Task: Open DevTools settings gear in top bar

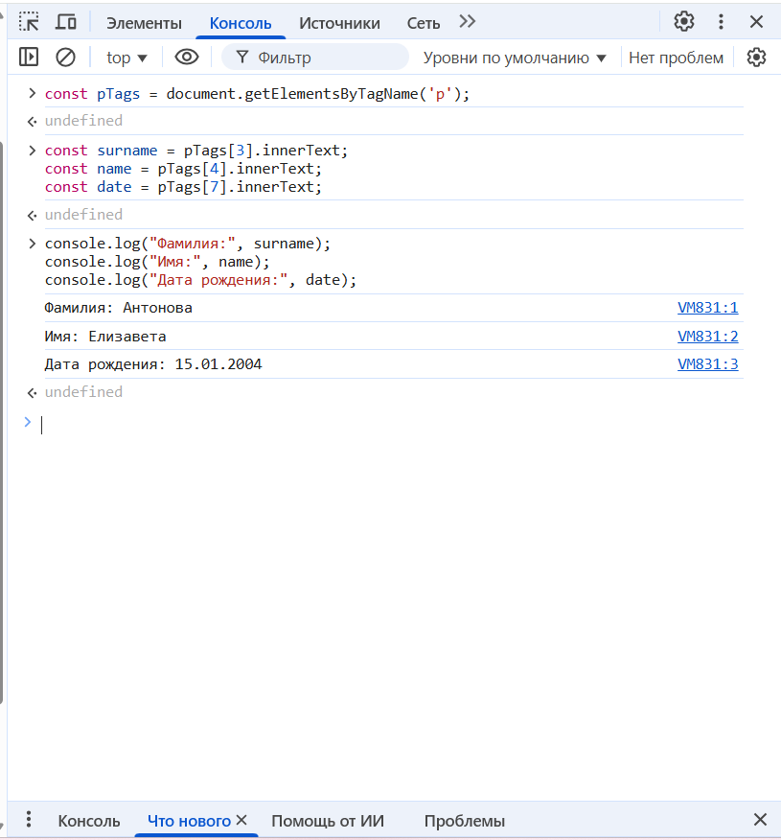Action: pos(683,22)
